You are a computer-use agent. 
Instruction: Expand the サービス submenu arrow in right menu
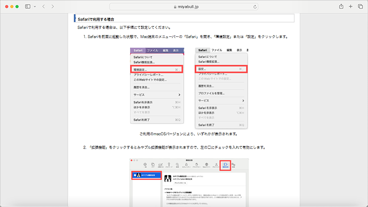point(243,100)
